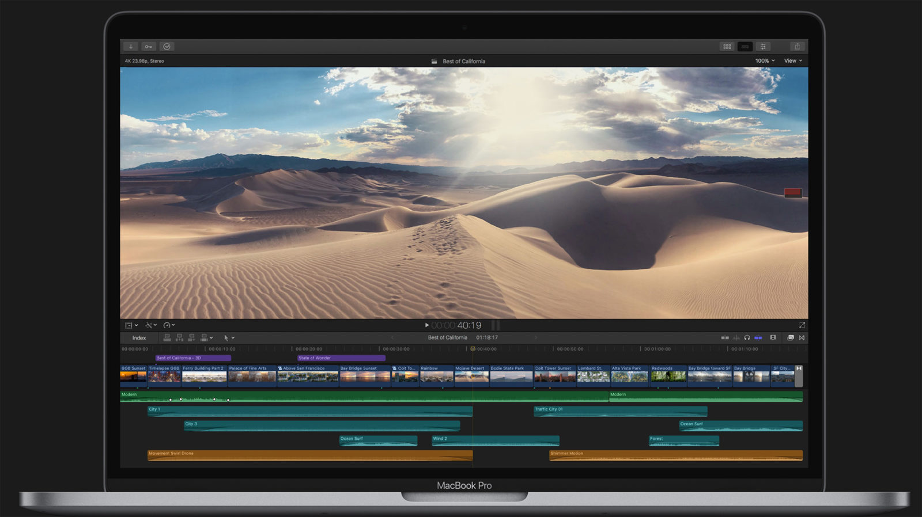Open the Retime speedometer pop-up
The height and width of the screenshot is (517, 922).
[x=169, y=325]
